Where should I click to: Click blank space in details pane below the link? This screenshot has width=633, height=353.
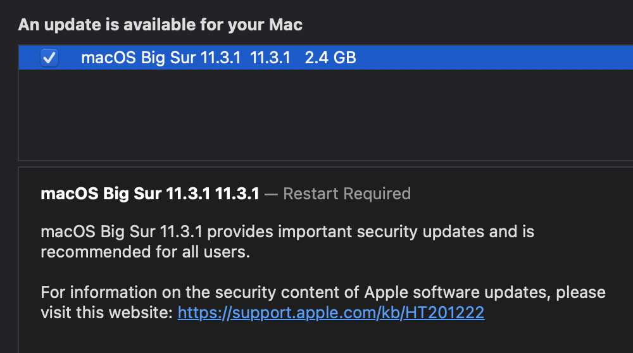tap(316, 338)
